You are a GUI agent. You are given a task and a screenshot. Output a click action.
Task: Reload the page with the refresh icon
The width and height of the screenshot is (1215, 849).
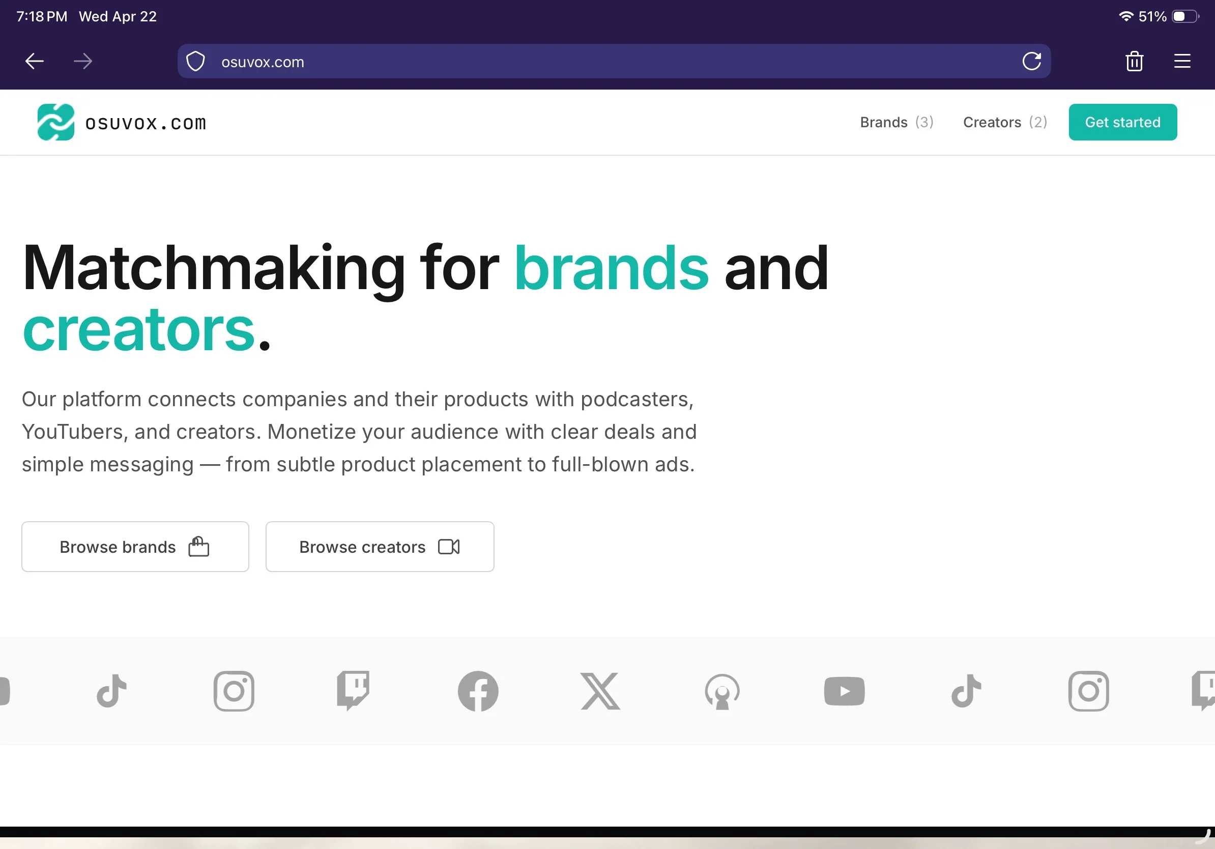coord(1031,62)
